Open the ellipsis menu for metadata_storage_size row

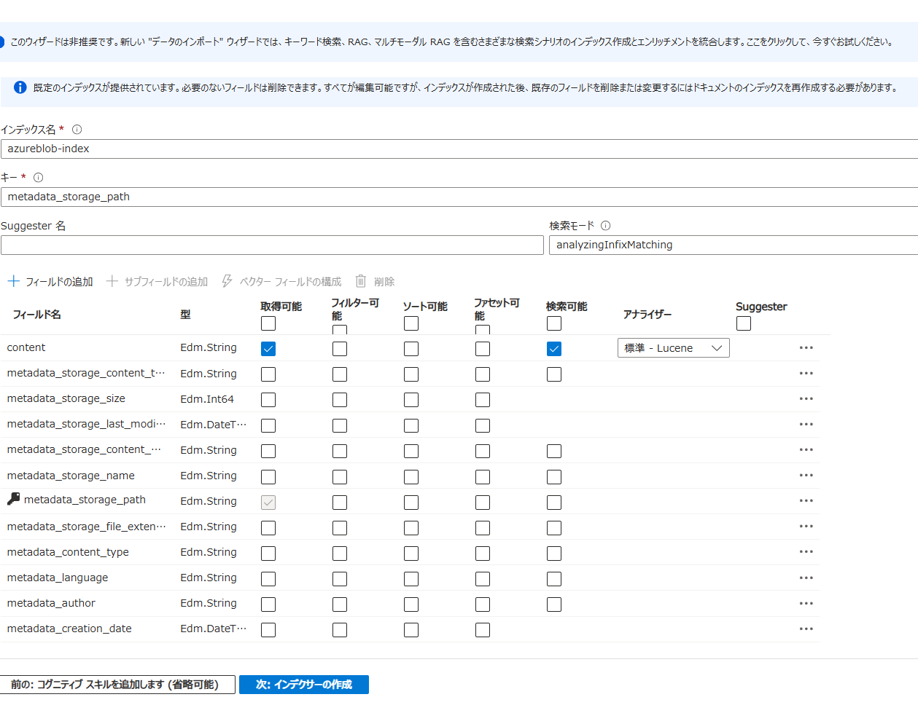click(806, 399)
